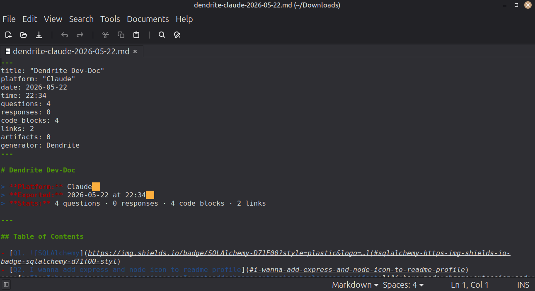
Task: Open the Spaces: 4 indentation dropdown
Action: click(403, 285)
